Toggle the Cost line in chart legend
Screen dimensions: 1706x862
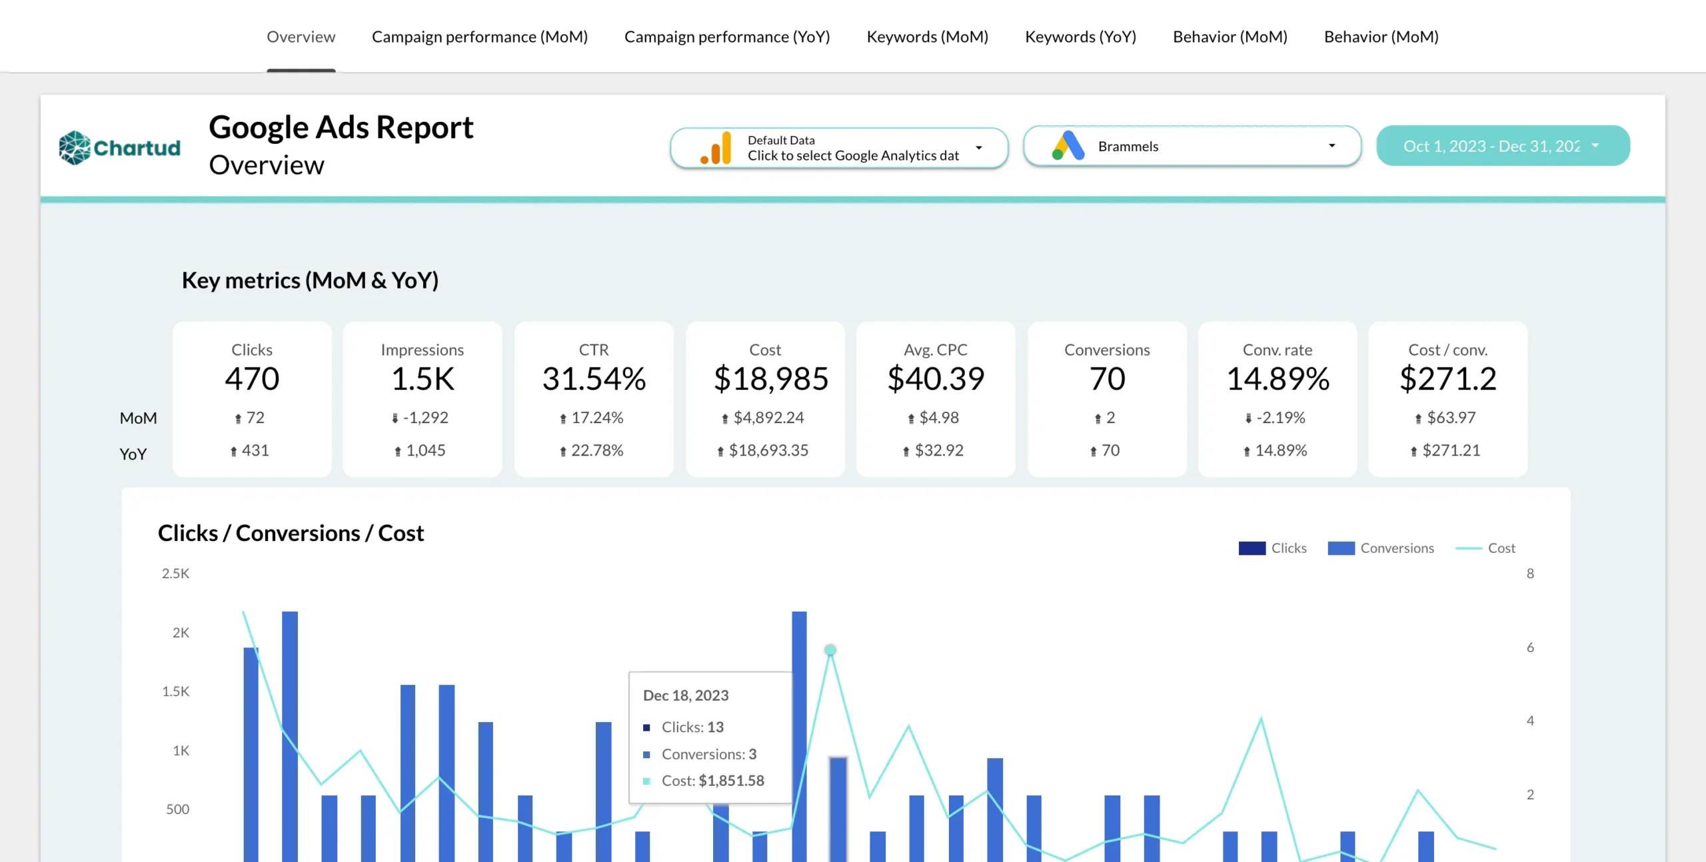(1468, 548)
